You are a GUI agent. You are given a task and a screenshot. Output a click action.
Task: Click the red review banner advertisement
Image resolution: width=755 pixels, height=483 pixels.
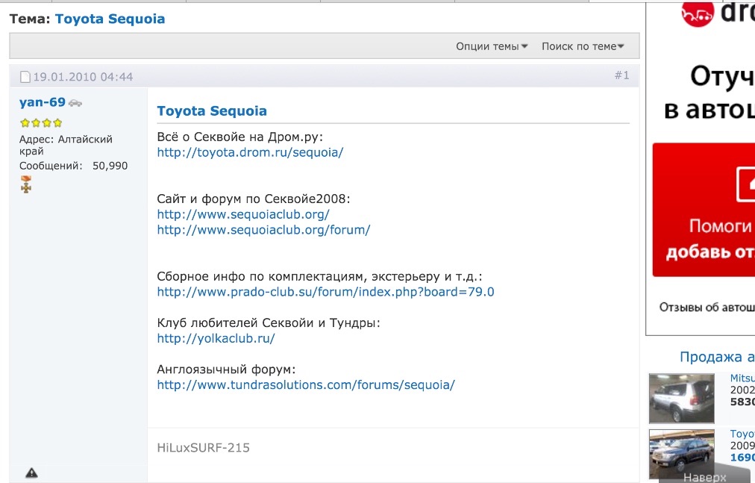tap(704, 210)
